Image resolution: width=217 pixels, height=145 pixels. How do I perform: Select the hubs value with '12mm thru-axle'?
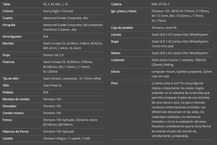point(180,44)
